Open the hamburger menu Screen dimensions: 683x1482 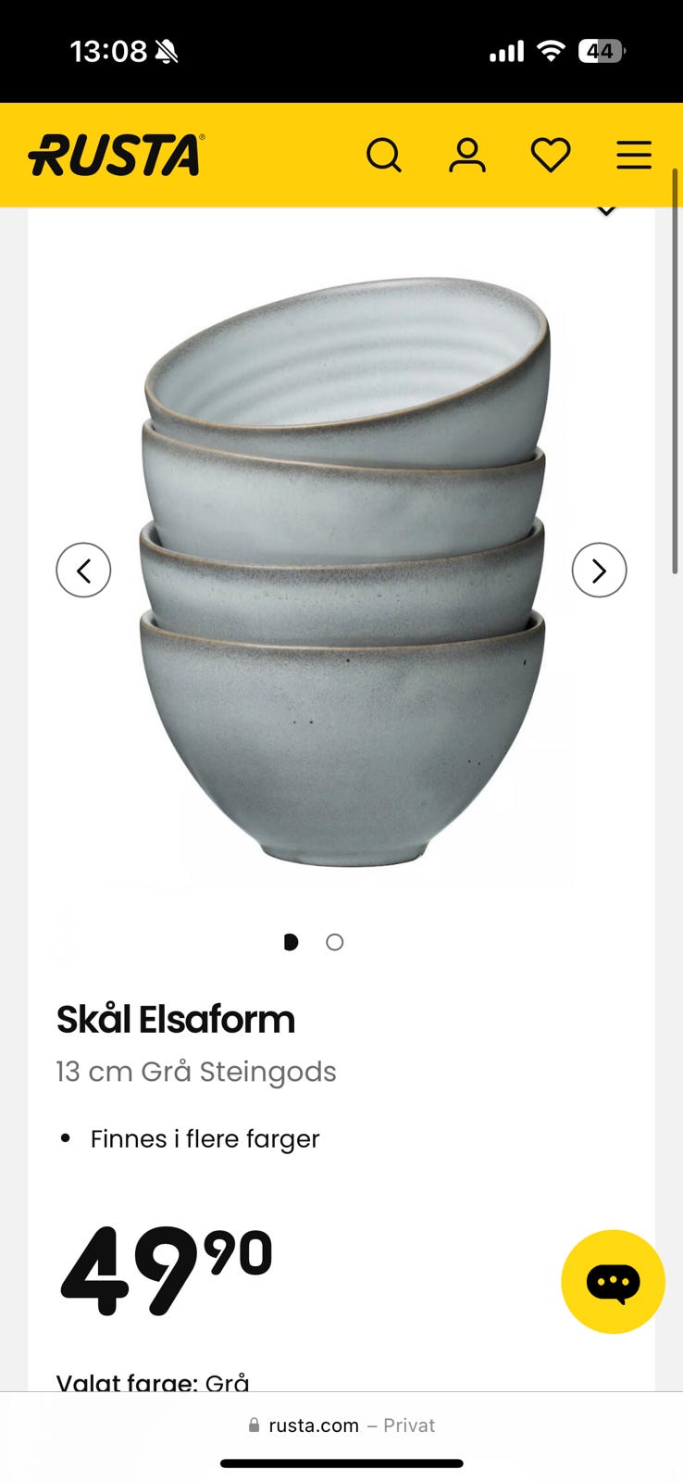(634, 155)
